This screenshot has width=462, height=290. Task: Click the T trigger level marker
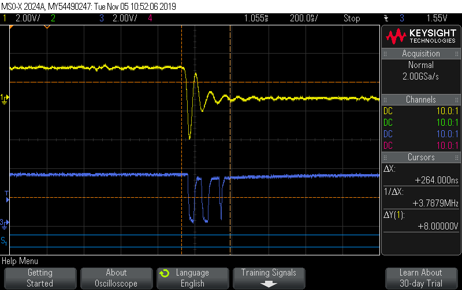(7, 197)
